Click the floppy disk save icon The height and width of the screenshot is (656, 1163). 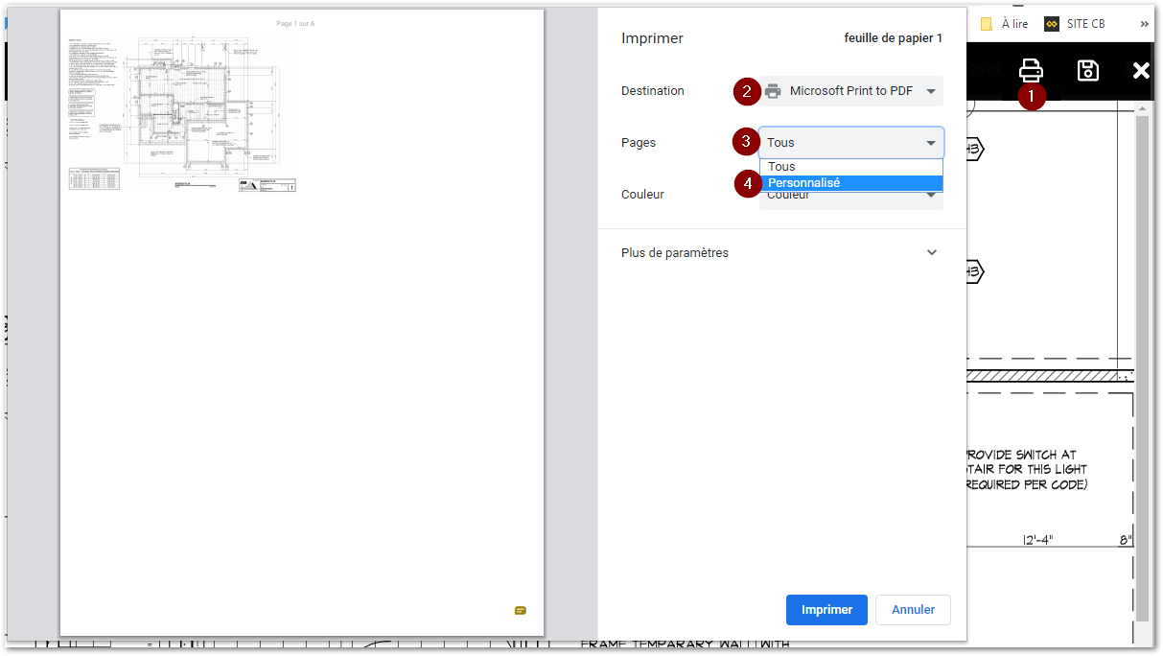[1088, 70]
